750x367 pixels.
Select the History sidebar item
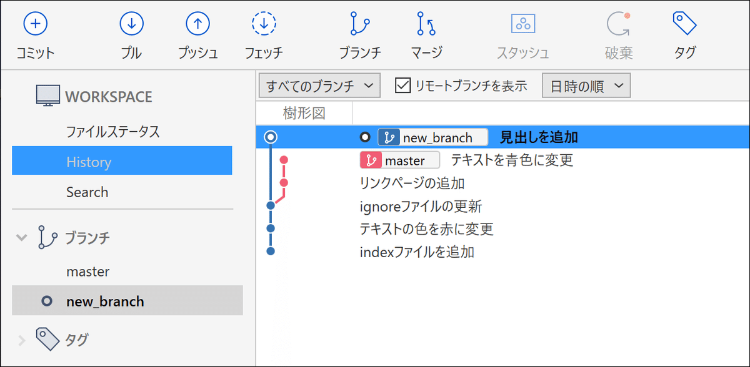pos(122,162)
